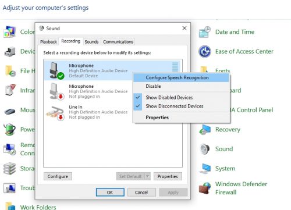Open the System link
This screenshot has width=291, height=210.
[225, 169]
